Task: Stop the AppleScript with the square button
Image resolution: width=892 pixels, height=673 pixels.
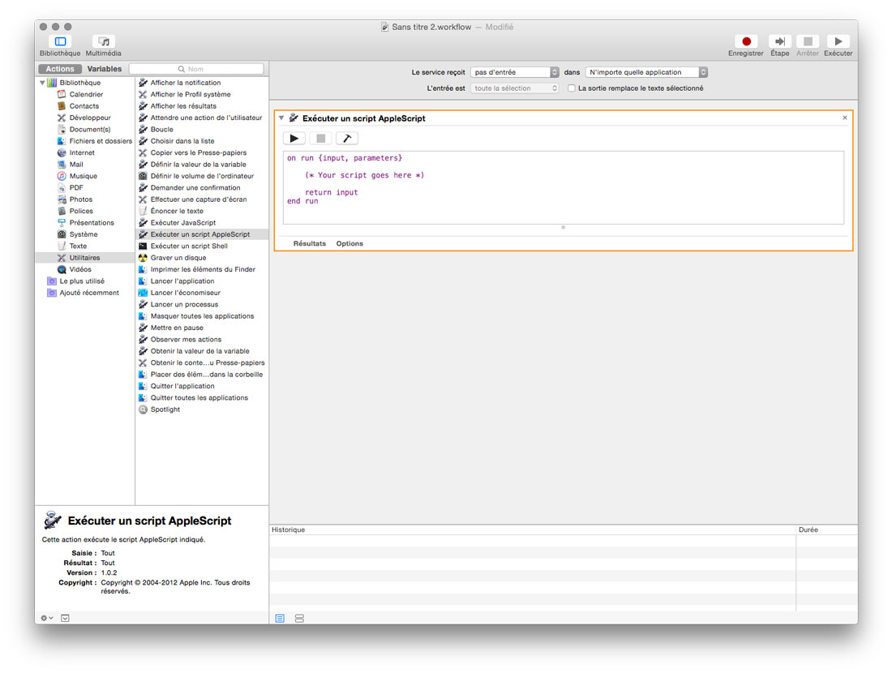Action: click(x=321, y=138)
